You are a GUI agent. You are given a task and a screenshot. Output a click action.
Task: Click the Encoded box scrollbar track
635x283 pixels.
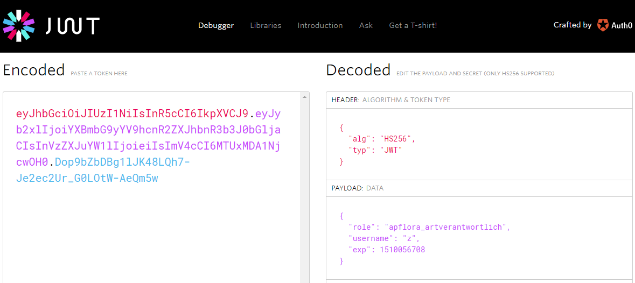coord(304,190)
